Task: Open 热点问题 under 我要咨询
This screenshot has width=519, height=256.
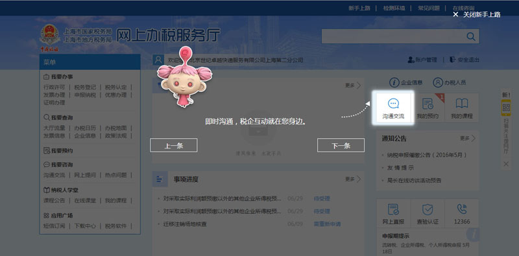Action: tap(116, 175)
